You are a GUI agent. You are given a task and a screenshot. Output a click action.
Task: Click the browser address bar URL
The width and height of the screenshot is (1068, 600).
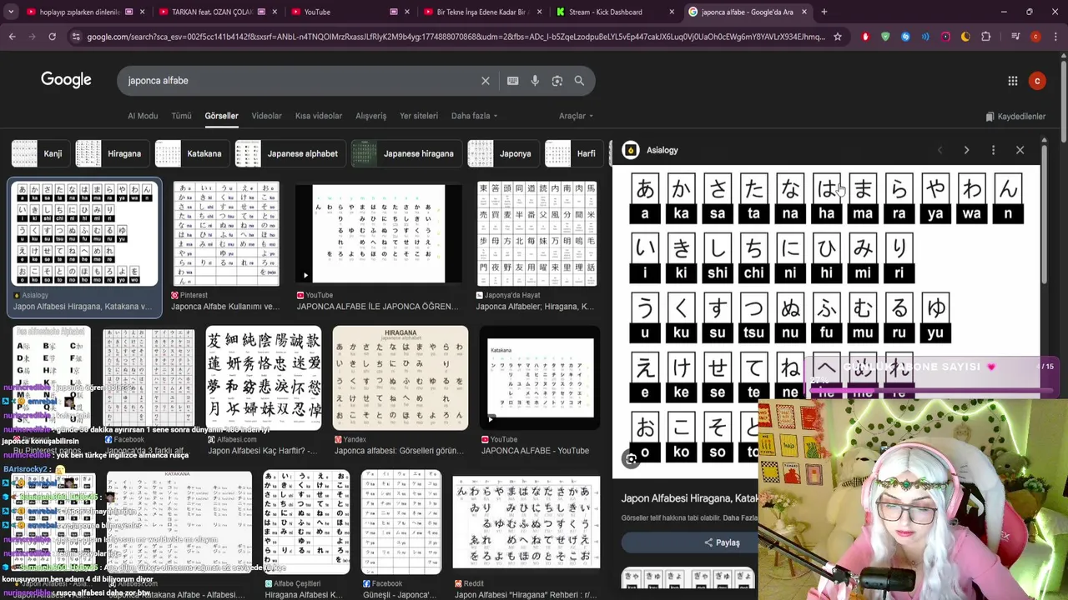(x=456, y=37)
